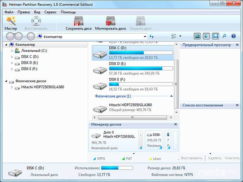
Task: Toggle the recovery list panel icon
Action: [206, 36]
